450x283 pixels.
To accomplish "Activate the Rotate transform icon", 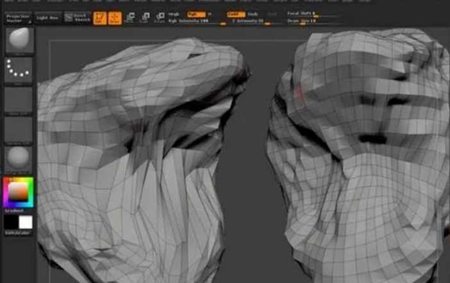I will [160, 17].
